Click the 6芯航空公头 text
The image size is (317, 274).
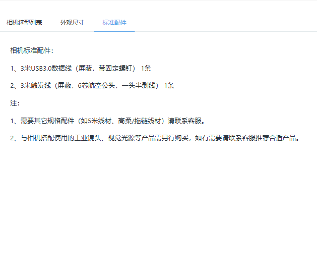pos(96,86)
